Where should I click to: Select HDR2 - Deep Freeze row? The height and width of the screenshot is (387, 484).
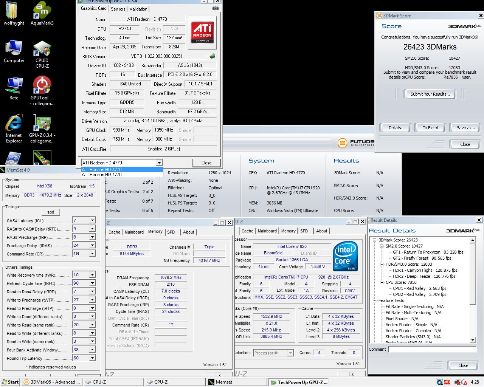[424, 276]
